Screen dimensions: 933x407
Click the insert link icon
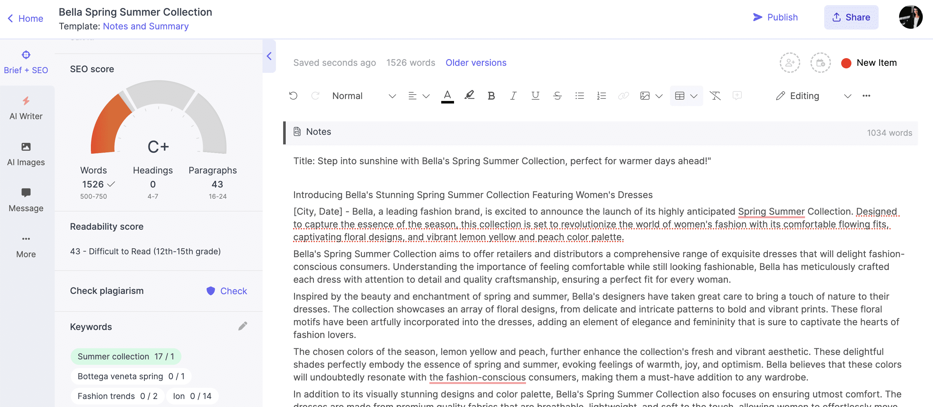click(x=623, y=96)
